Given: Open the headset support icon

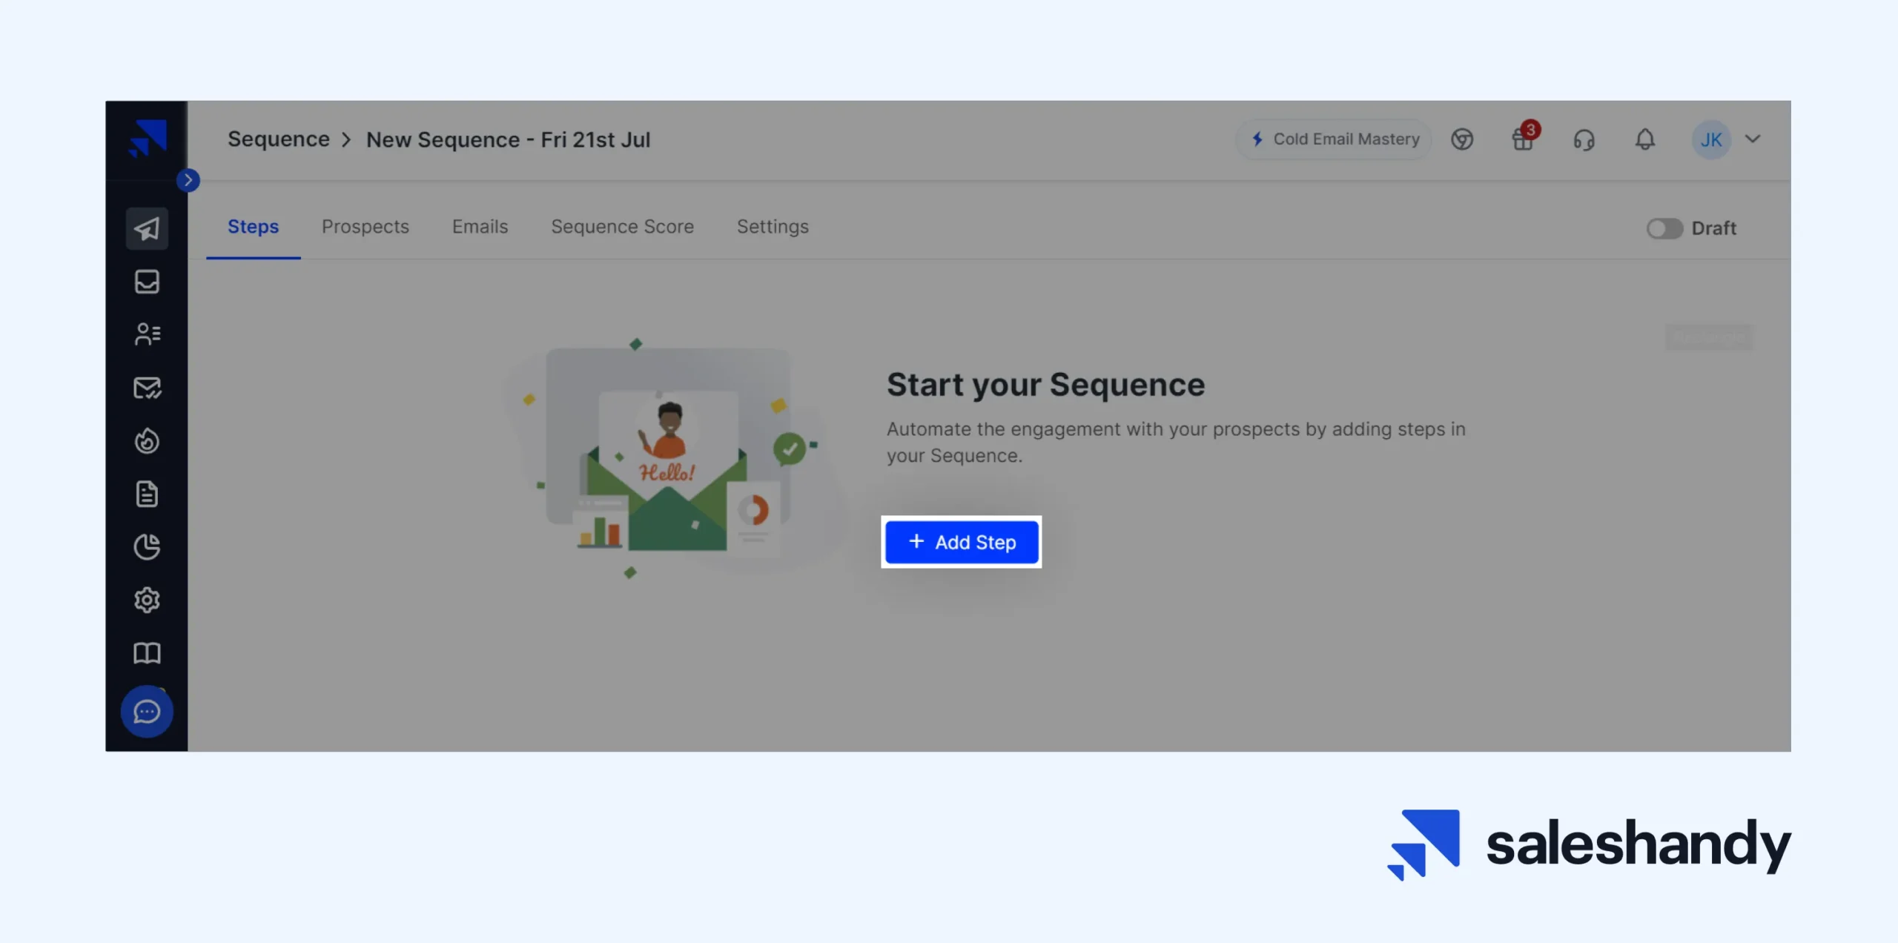Looking at the screenshot, I should (x=1584, y=139).
